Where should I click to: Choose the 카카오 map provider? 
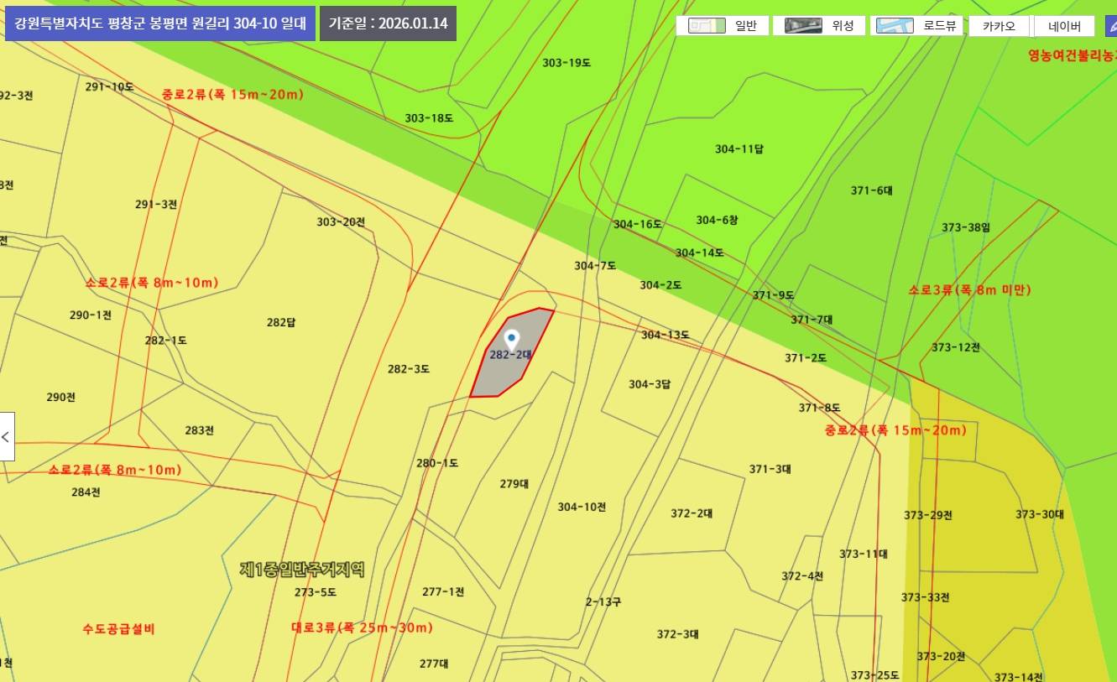(x=999, y=26)
